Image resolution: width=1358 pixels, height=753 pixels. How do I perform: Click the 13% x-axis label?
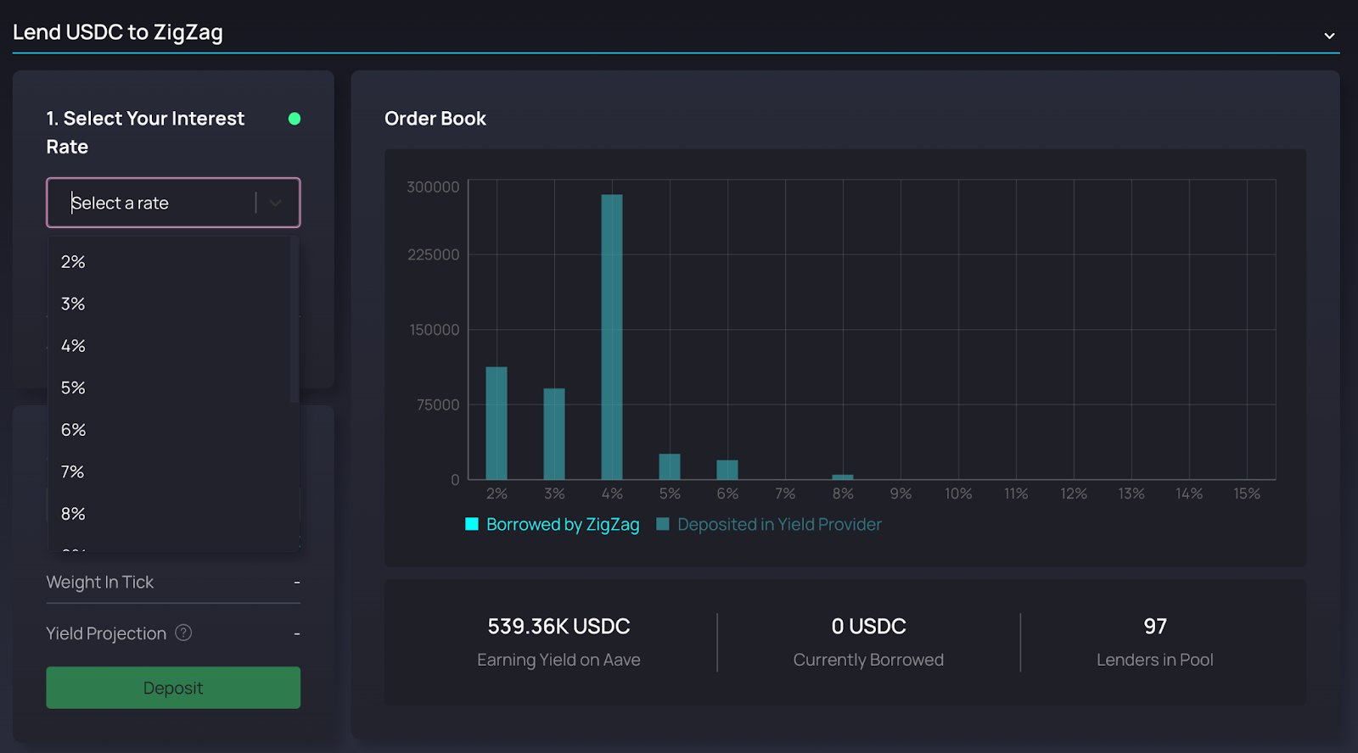(1131, 494)
